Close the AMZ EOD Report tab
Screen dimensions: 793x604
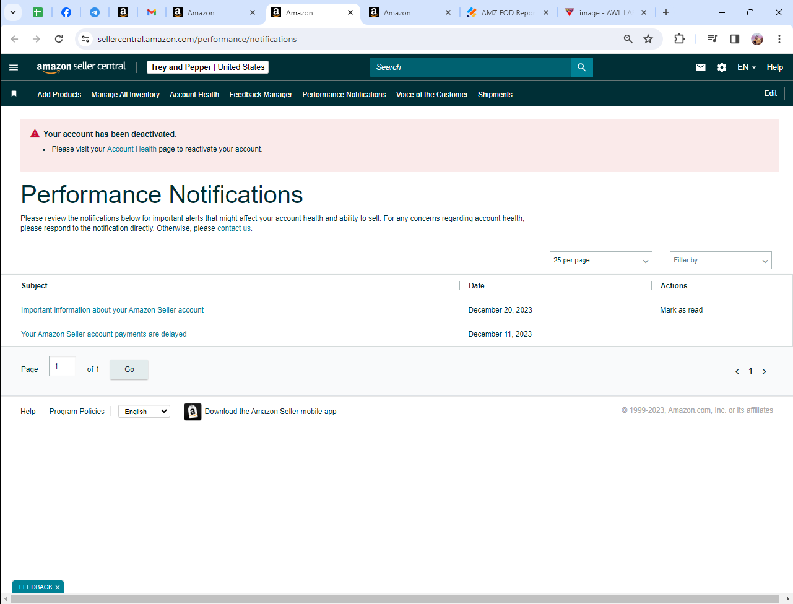point(546,12)
